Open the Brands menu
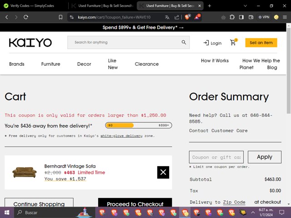 pos(17,64)
